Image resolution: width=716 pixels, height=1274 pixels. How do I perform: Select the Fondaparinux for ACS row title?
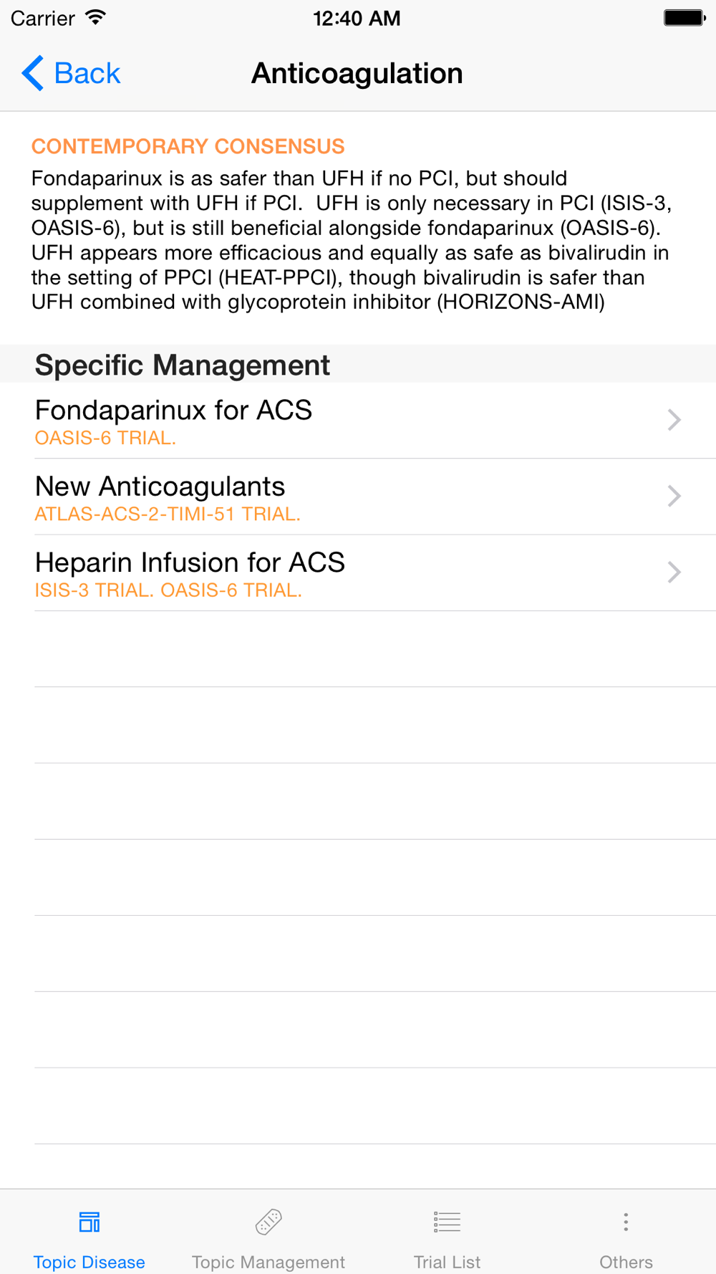click(x=173, y=410)
